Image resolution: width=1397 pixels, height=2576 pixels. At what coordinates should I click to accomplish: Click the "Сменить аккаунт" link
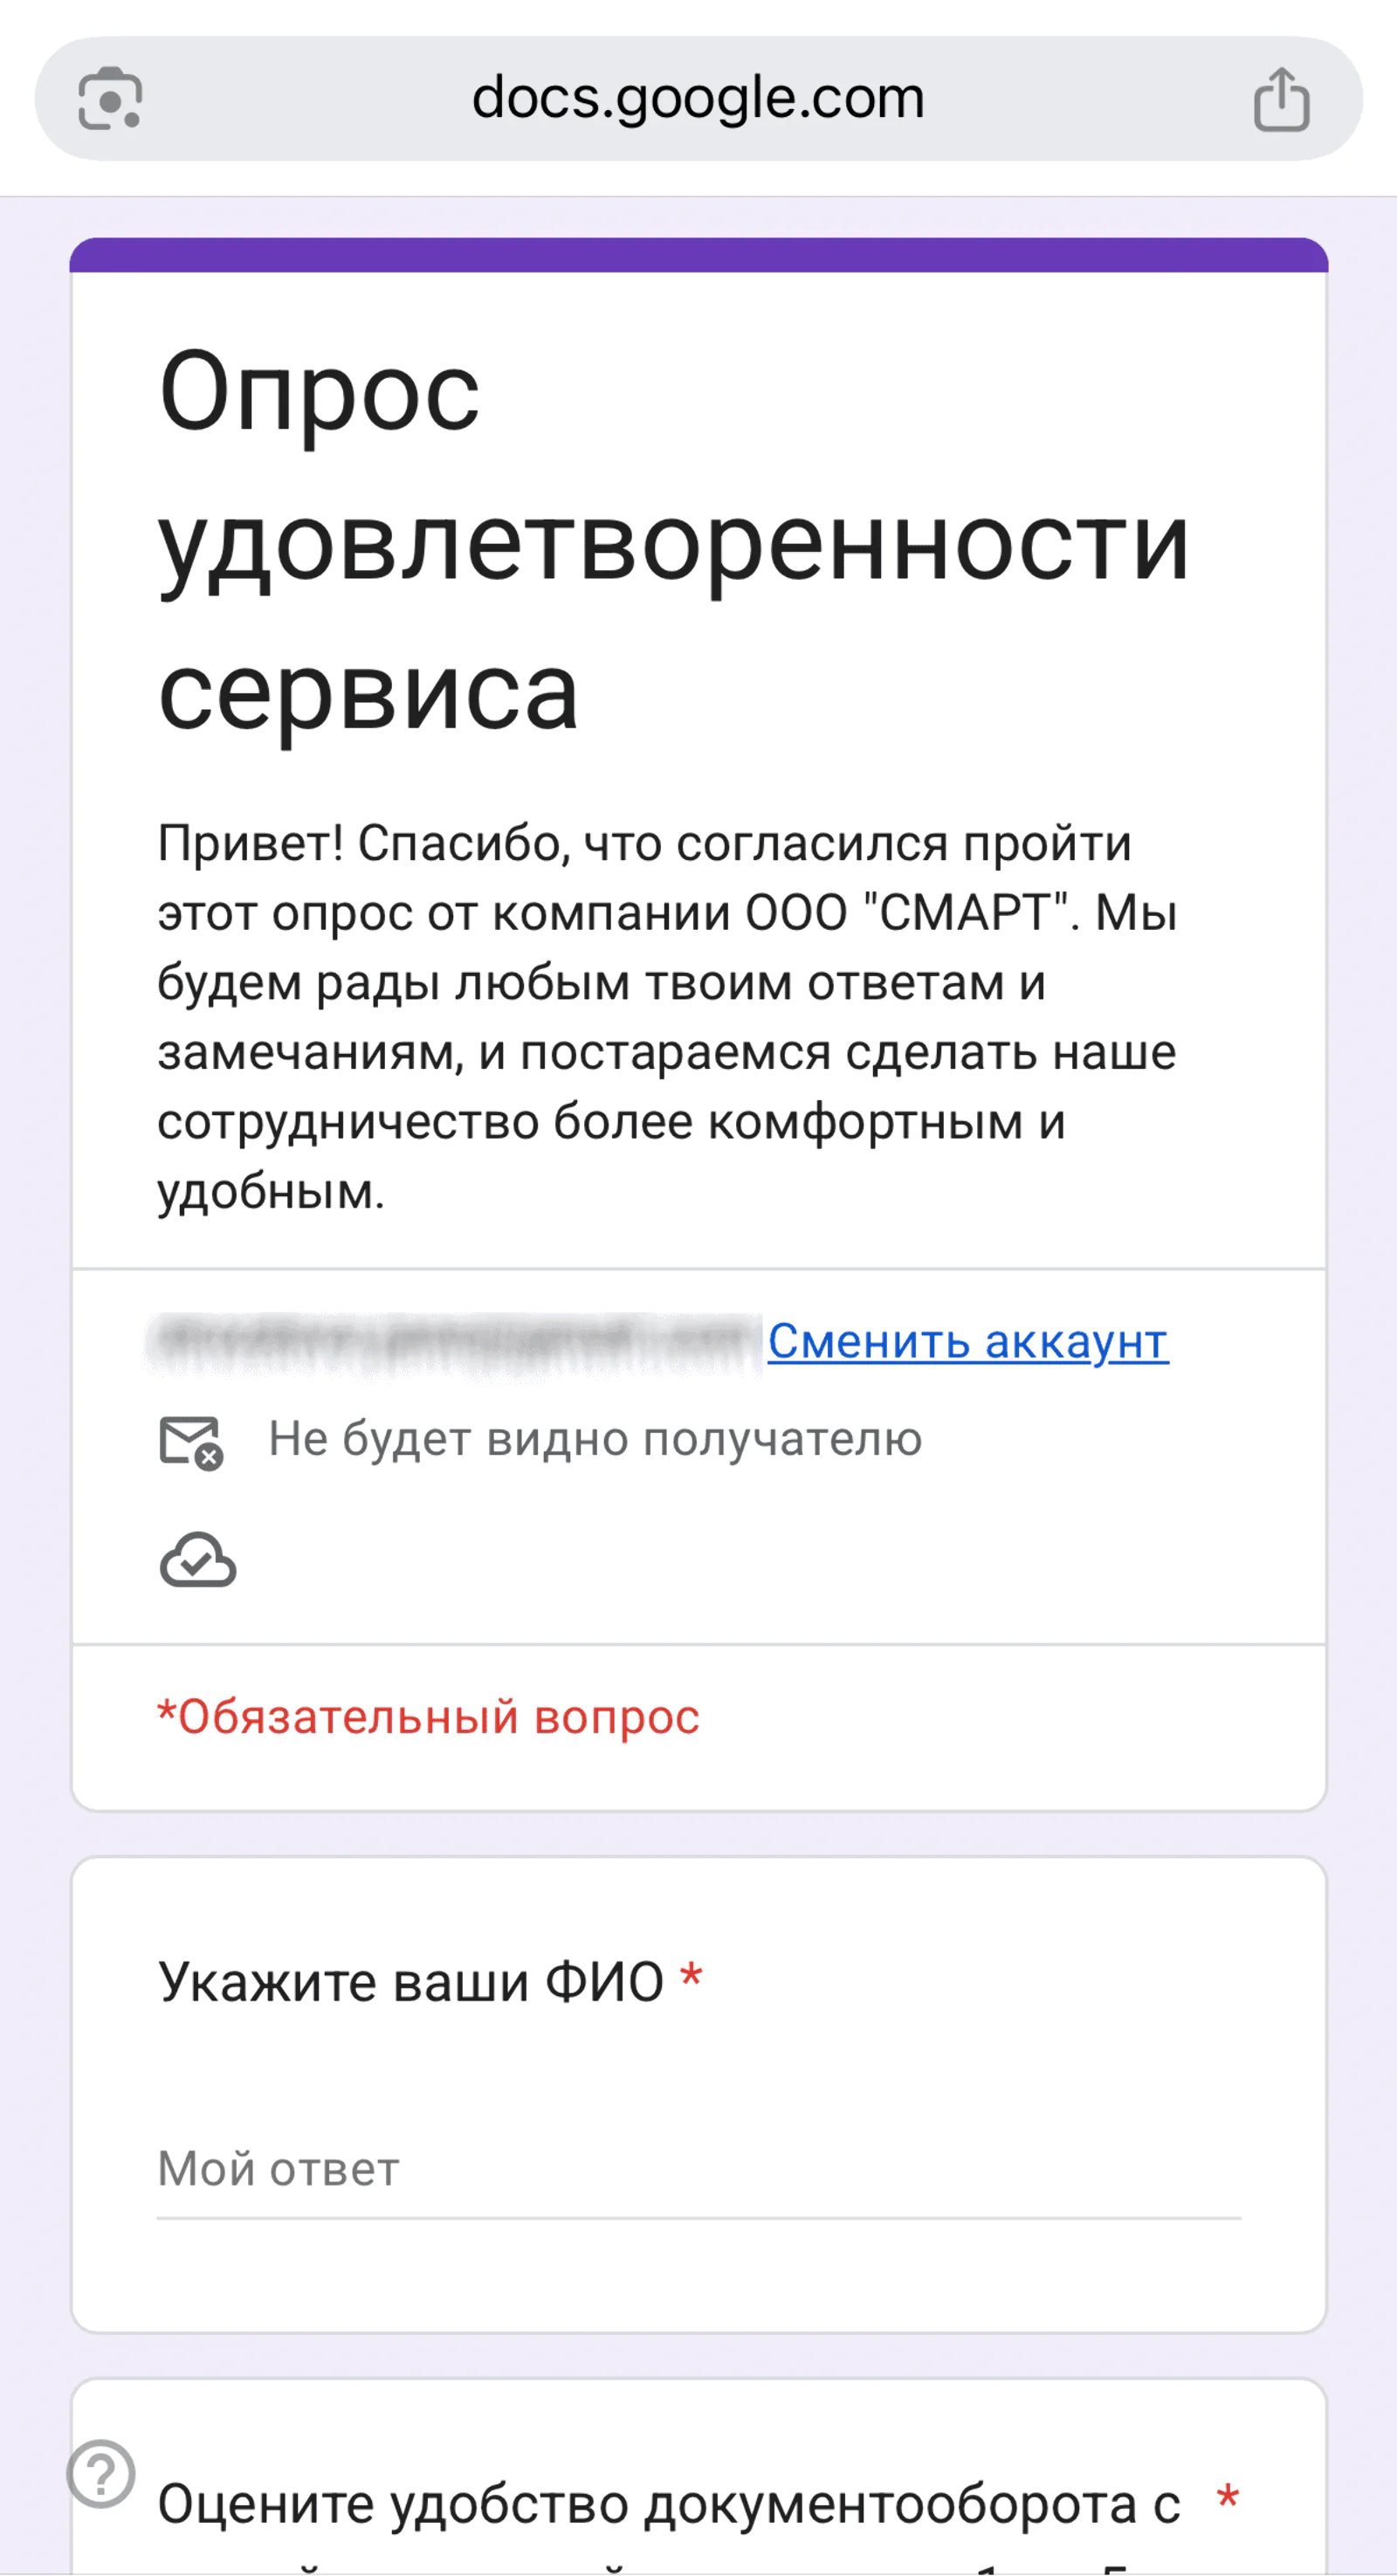tap(967, 1341)
